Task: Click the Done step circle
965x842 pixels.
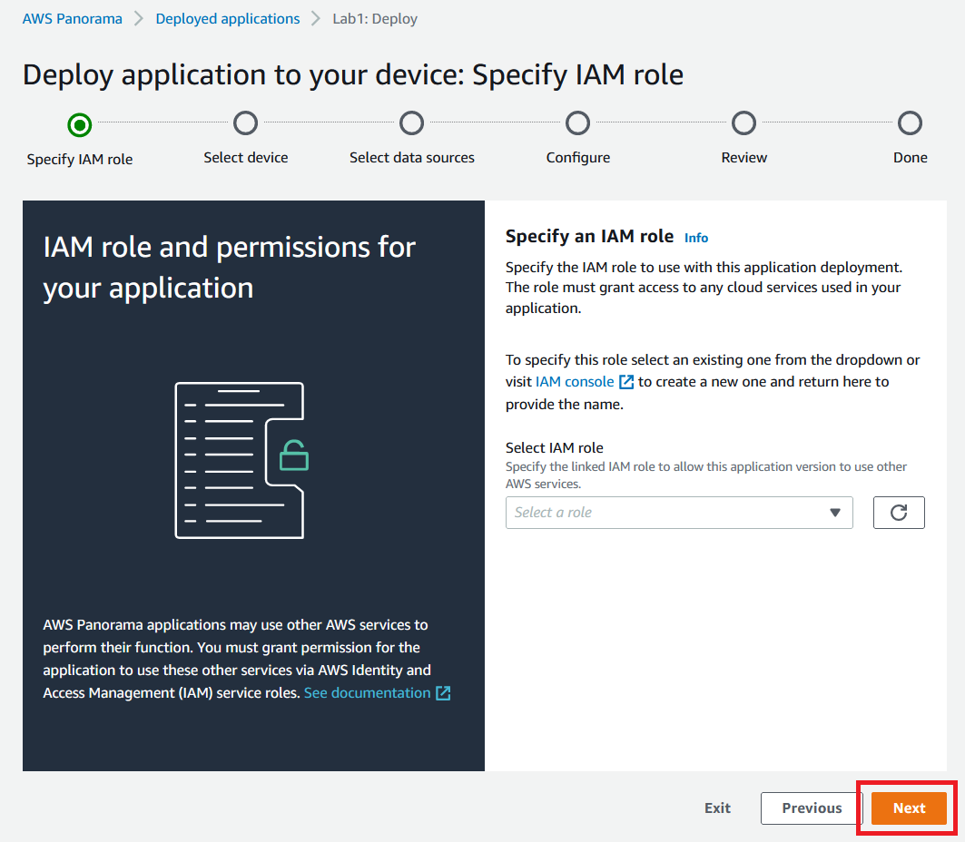Action: (911, 123)
